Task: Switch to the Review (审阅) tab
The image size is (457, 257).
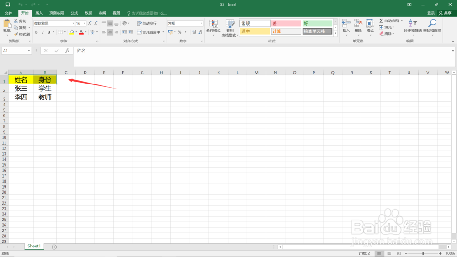Action: [x=102, y=13]
